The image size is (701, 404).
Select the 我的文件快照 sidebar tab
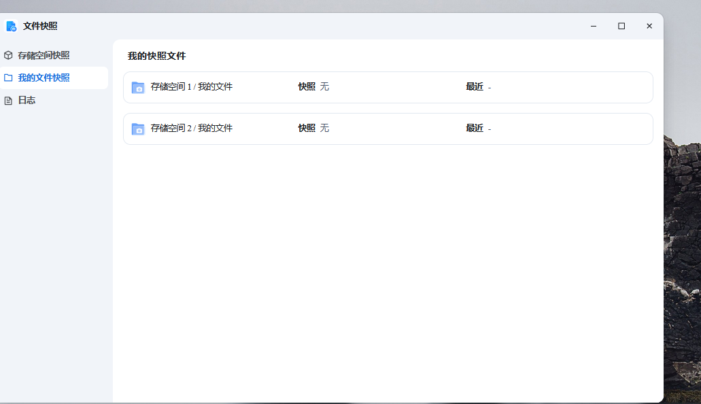pyautogui.click(x=54, y=78)
